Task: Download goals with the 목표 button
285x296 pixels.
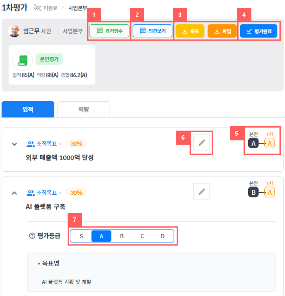Action: [x=190, y=31]
